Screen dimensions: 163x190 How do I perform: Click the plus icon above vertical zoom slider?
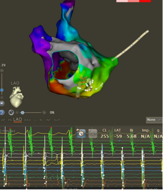coord(2,70)
